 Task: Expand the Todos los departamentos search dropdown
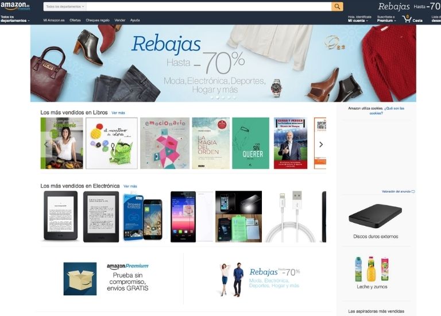(x=65, y=6)
